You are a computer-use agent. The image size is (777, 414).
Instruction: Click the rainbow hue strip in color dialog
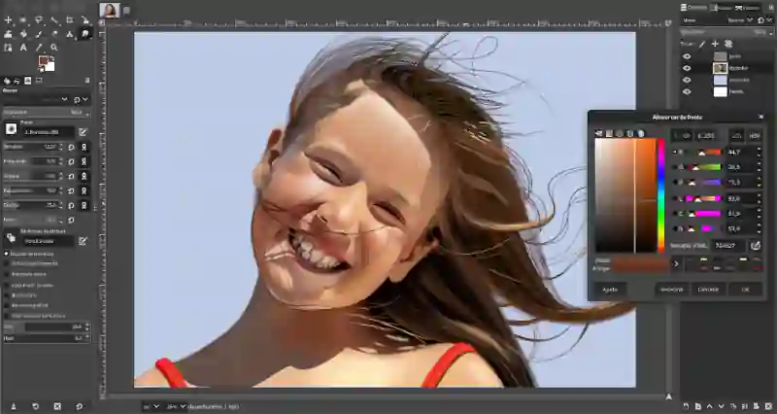(x=661, y=194)
